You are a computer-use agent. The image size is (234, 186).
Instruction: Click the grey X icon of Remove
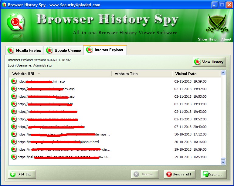(136, 174)
